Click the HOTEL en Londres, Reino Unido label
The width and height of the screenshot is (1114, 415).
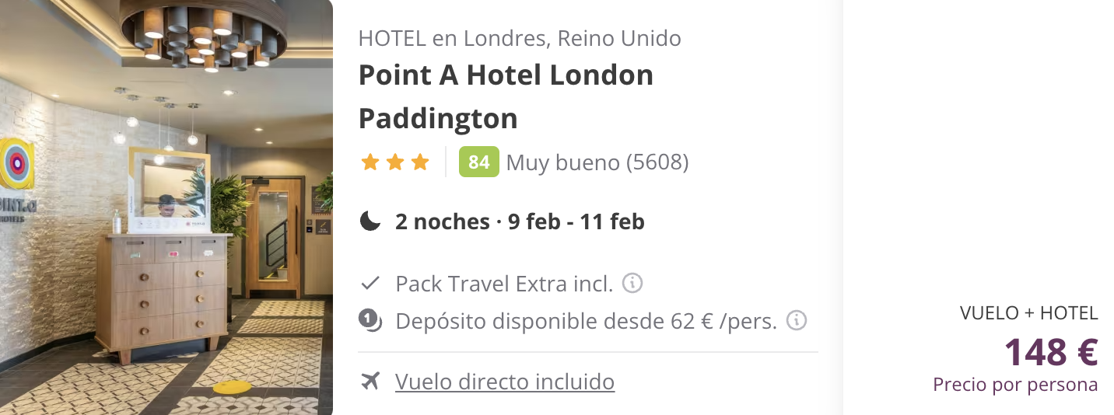(520, 38)
